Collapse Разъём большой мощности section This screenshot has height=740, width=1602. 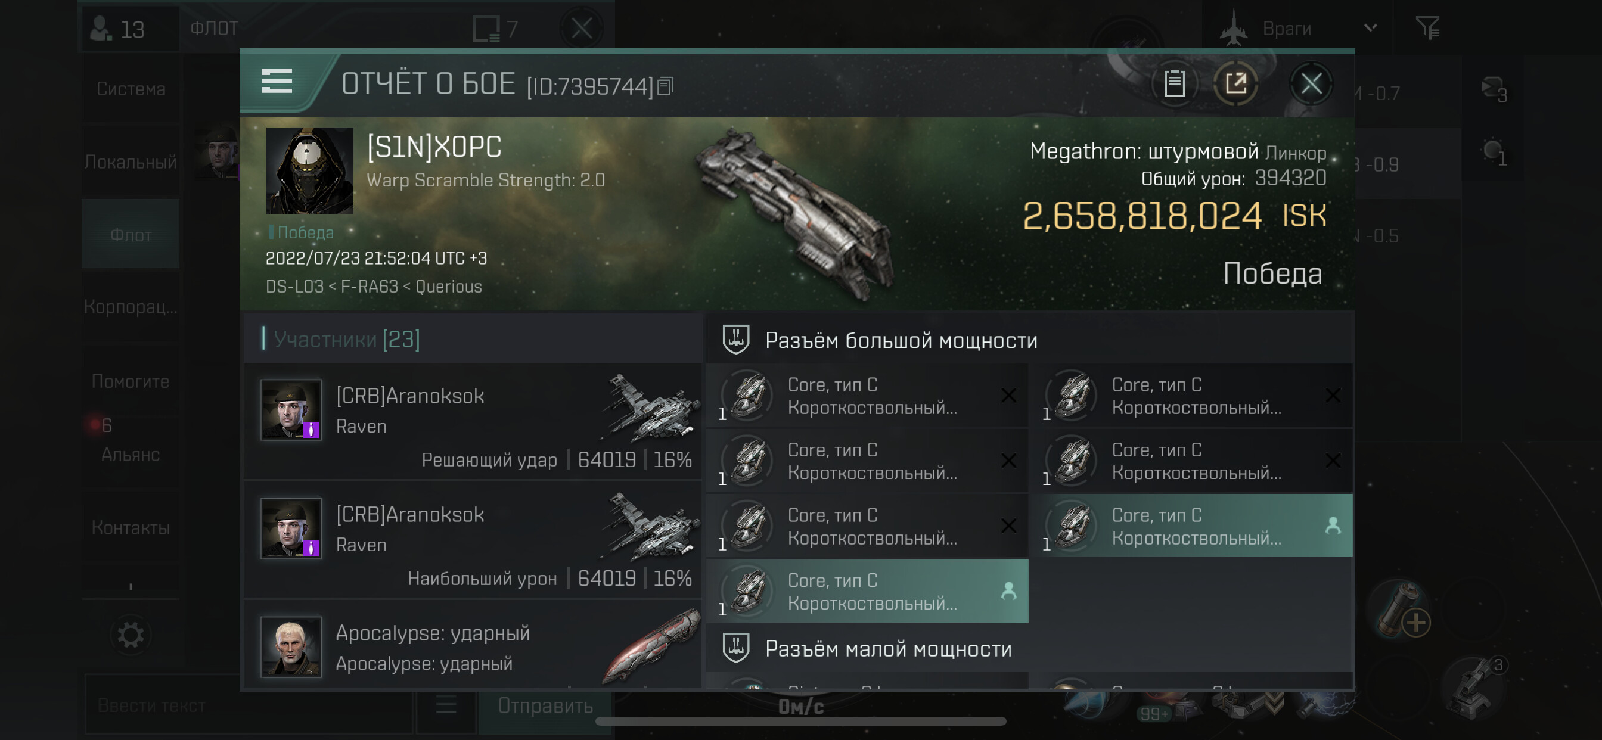click(879, 340)
